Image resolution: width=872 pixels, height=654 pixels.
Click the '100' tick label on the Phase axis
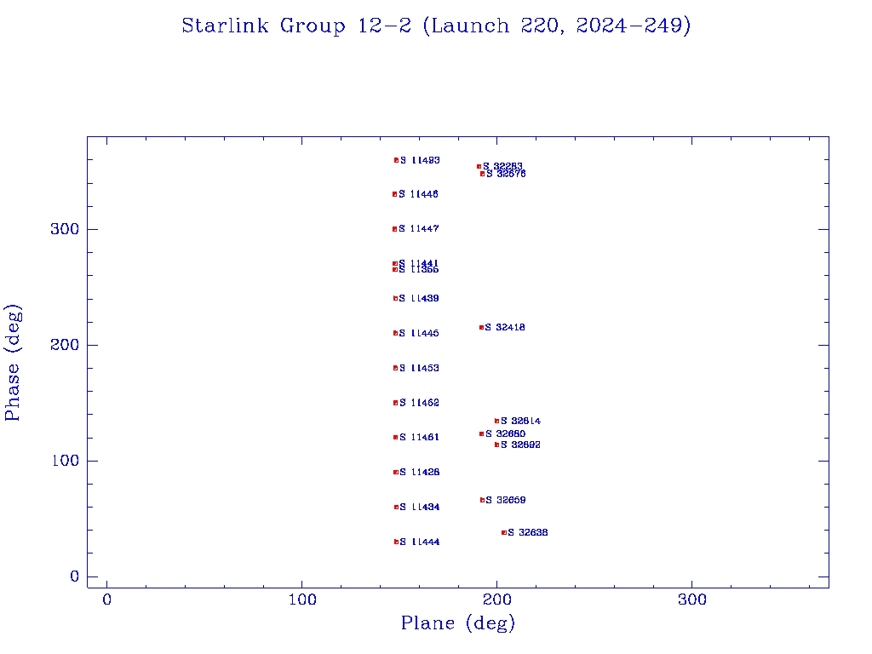(x=65, y=461)
